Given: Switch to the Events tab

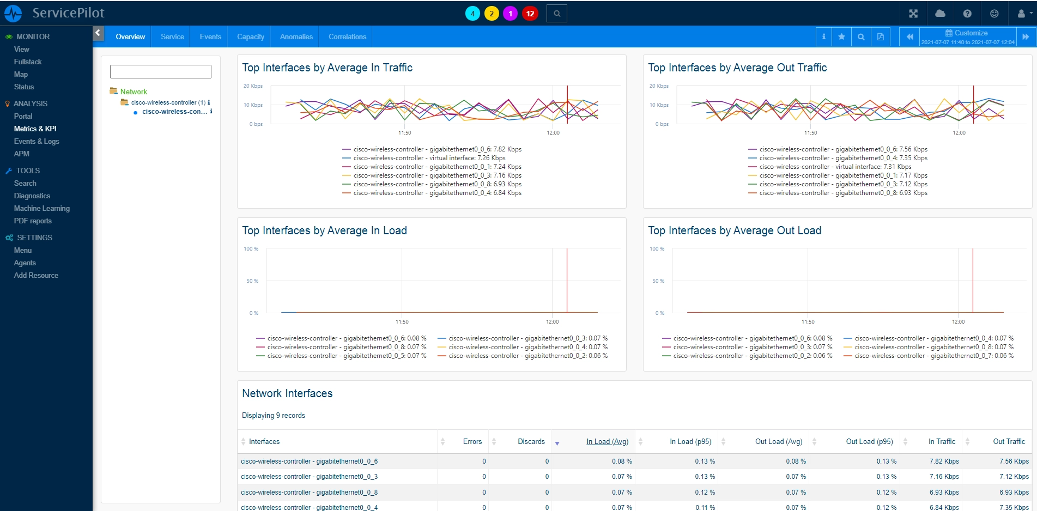Looking at the screenshot, I should [x=210, y=36].
